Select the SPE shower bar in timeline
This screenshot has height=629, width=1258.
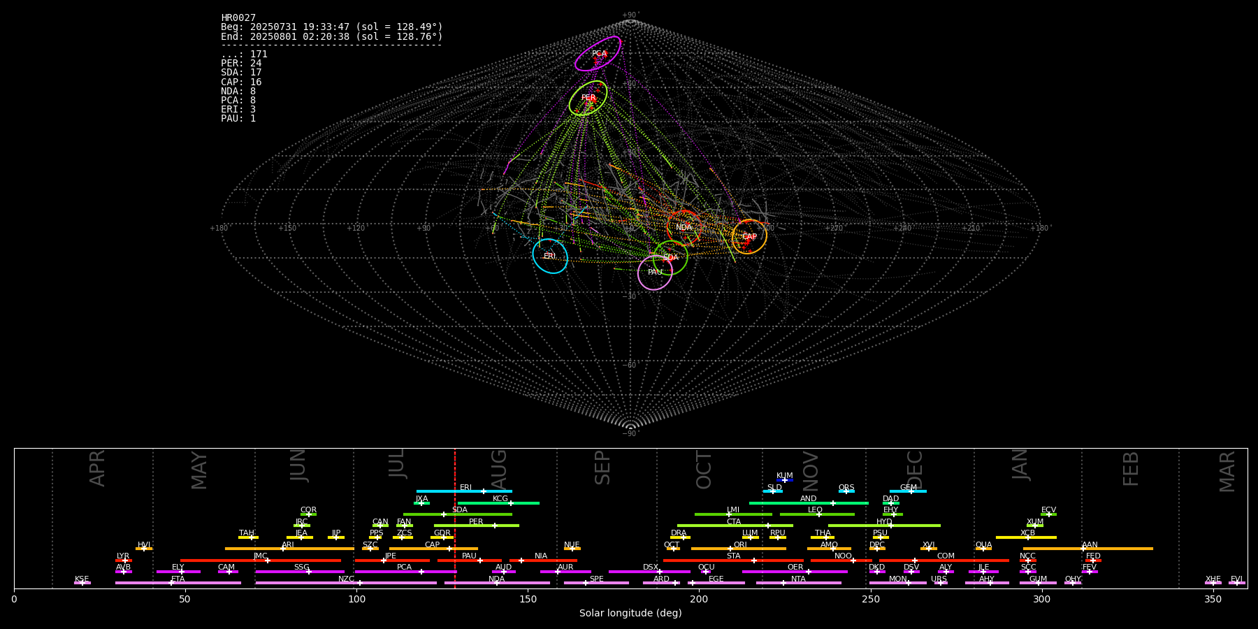pos(596,583)
